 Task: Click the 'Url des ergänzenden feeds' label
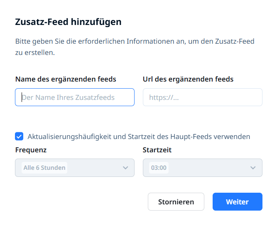(188, 79)
